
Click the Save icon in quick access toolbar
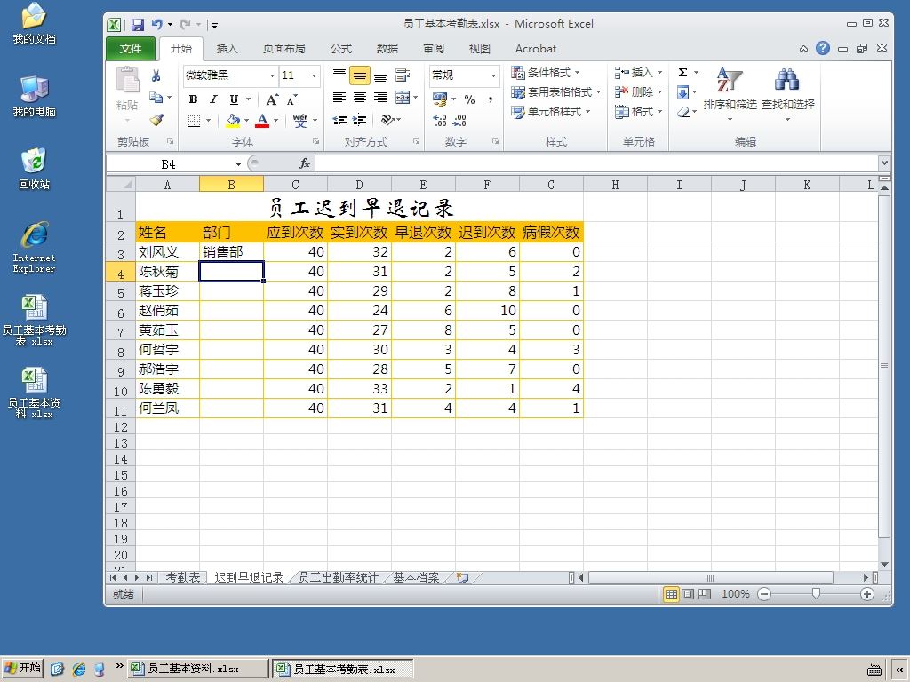click(138, 24)
